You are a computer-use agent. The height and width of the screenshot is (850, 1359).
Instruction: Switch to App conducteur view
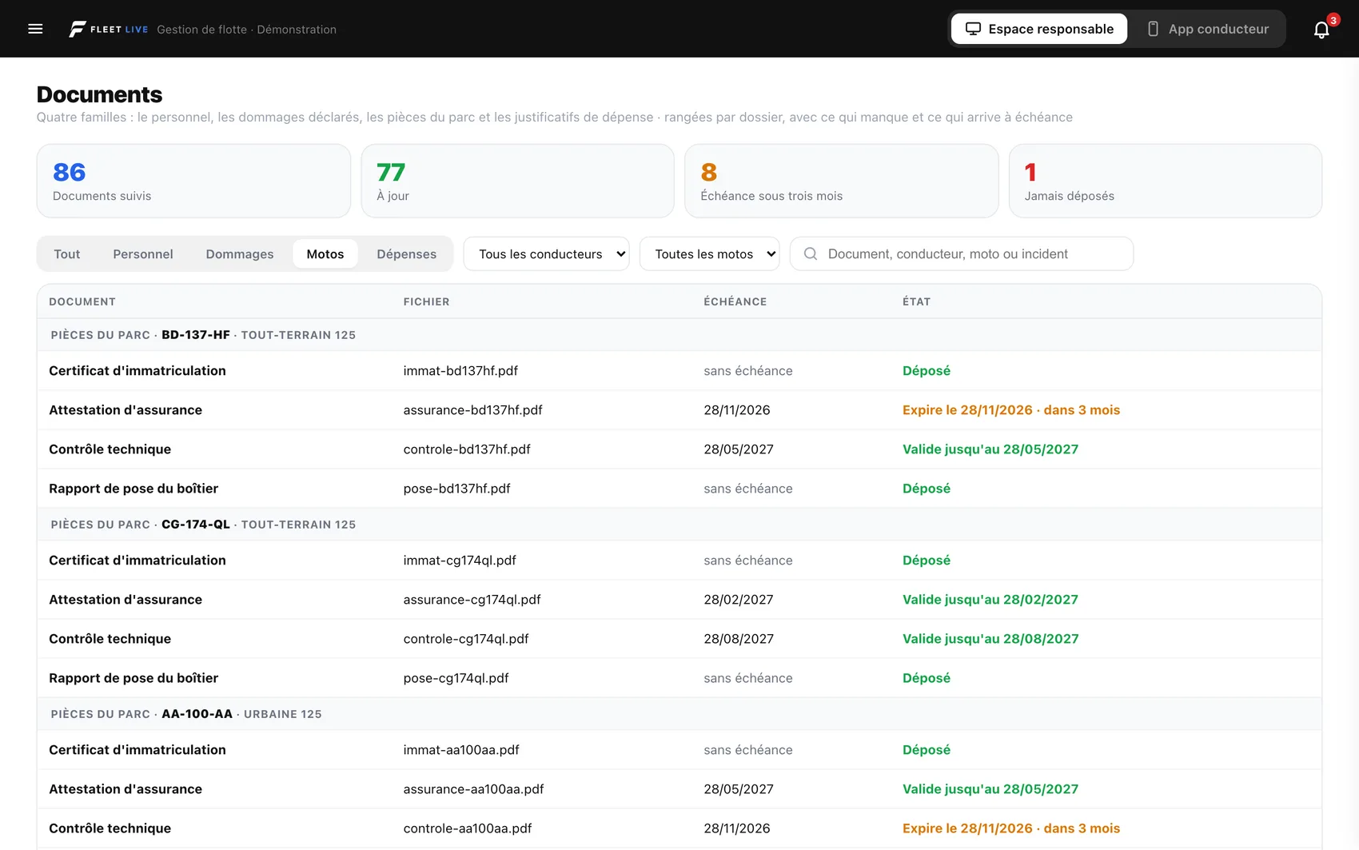1208,29
